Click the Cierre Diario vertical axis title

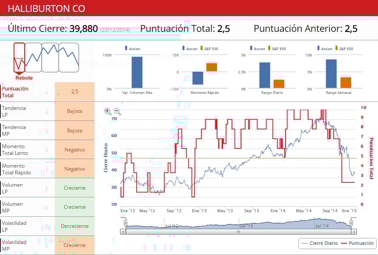pos(106,158)
